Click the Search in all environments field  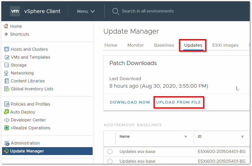[148, 11]
